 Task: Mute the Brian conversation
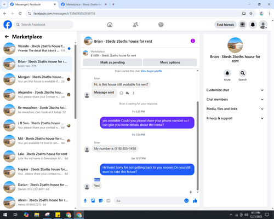click(x=227, y=73)
